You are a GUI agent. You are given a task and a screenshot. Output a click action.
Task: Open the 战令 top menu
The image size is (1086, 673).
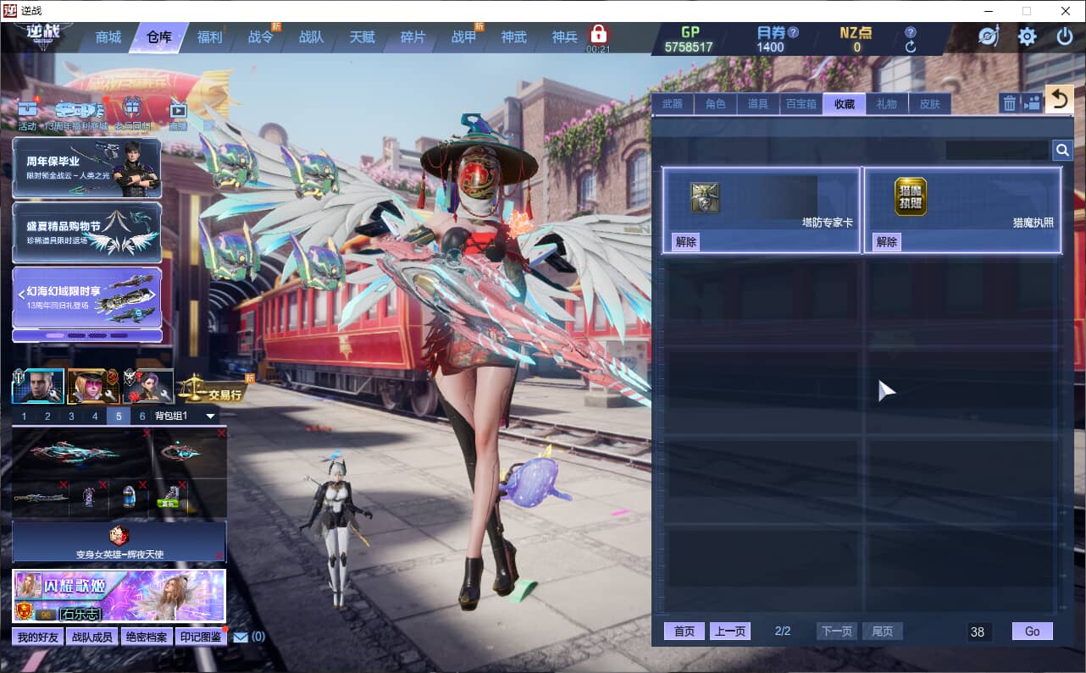[260, 37]
